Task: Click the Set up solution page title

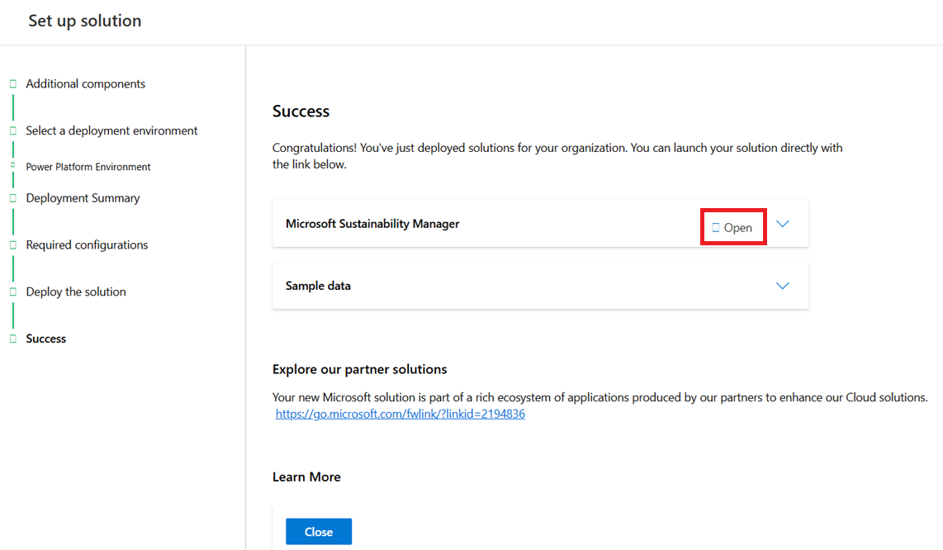Action: (x=85, y=21)
